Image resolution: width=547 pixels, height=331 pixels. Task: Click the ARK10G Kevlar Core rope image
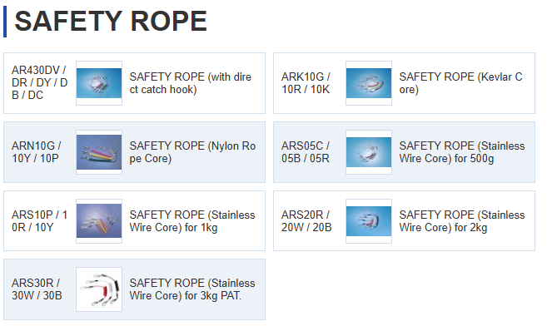(x=369, y=83)
